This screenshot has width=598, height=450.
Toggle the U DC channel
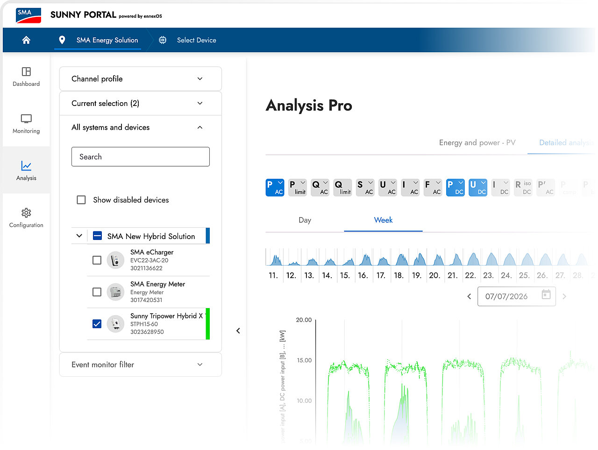click(478, 188)
